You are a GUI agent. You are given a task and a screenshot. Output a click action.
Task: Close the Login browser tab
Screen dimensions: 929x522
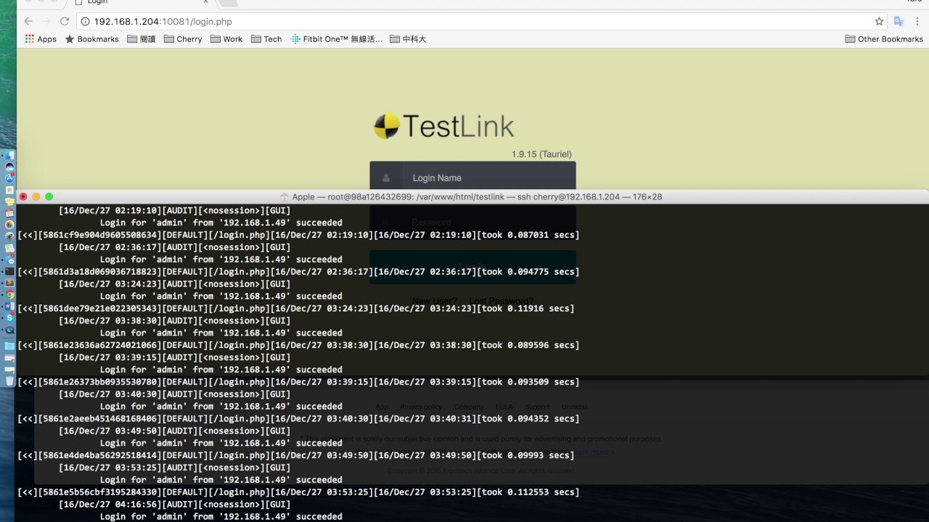[x=206, y=2]
